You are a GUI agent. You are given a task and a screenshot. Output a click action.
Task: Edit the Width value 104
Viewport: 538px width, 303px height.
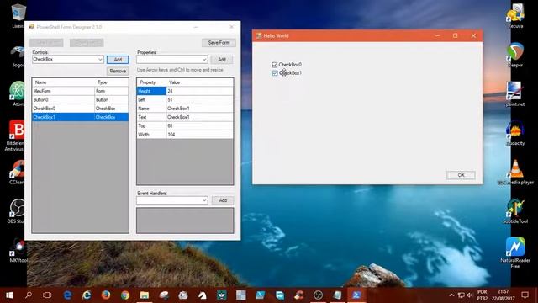[x=199, y=135]
